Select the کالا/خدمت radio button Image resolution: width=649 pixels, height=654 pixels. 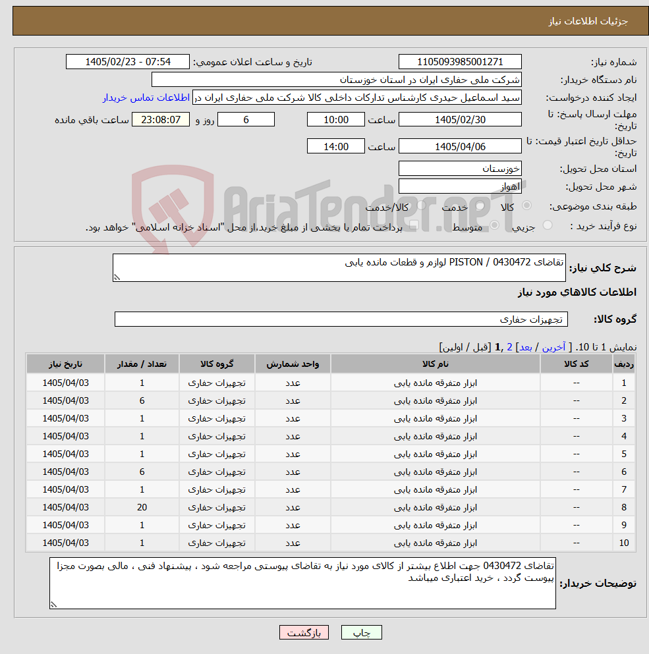[x=422, y=205]
